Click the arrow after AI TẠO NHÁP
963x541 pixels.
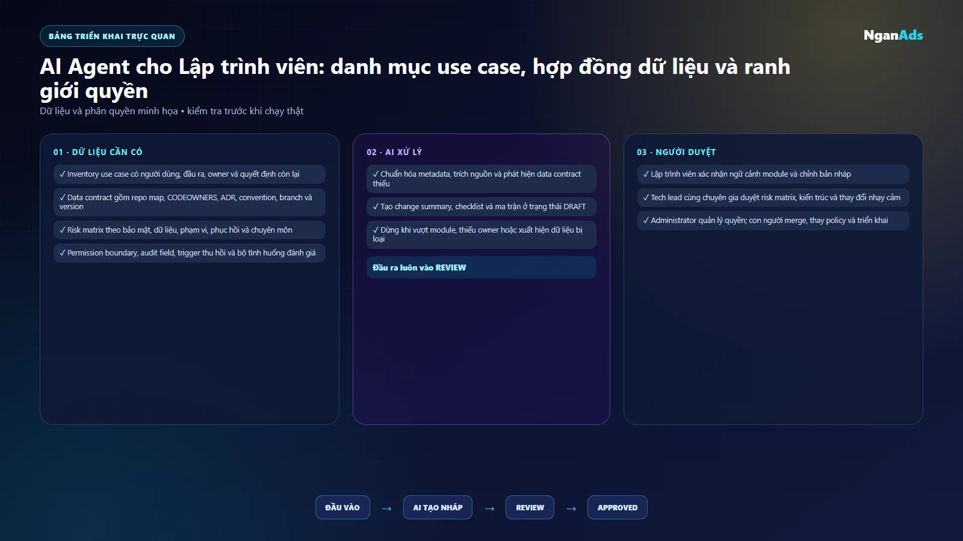[489, 509]
